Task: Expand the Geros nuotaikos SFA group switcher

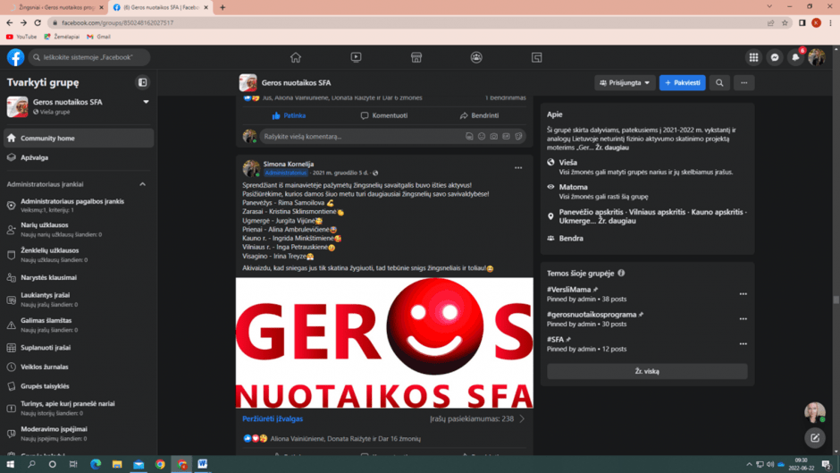Action: click(146, 102)
